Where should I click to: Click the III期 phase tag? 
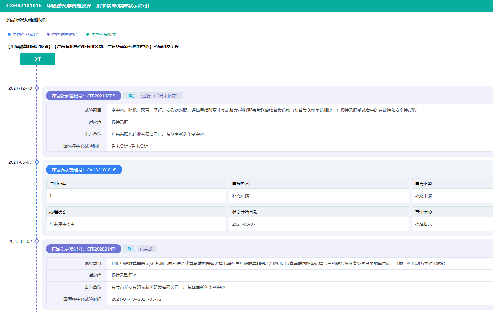pyautogui.click(x=130, y=96)
